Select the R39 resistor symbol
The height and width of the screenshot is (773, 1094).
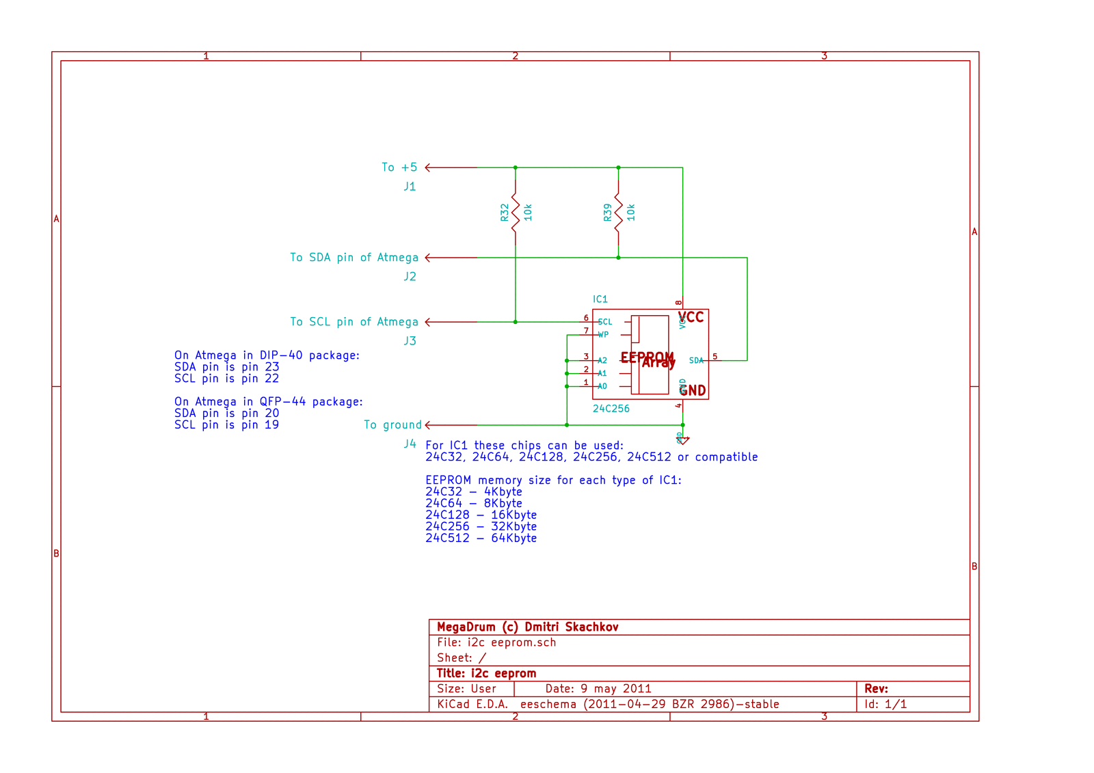pyautogui.click(x=618, y=213)
